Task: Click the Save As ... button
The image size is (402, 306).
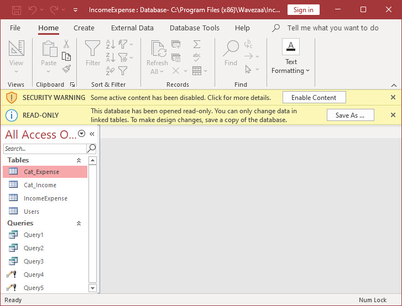Action: point(350,115)
